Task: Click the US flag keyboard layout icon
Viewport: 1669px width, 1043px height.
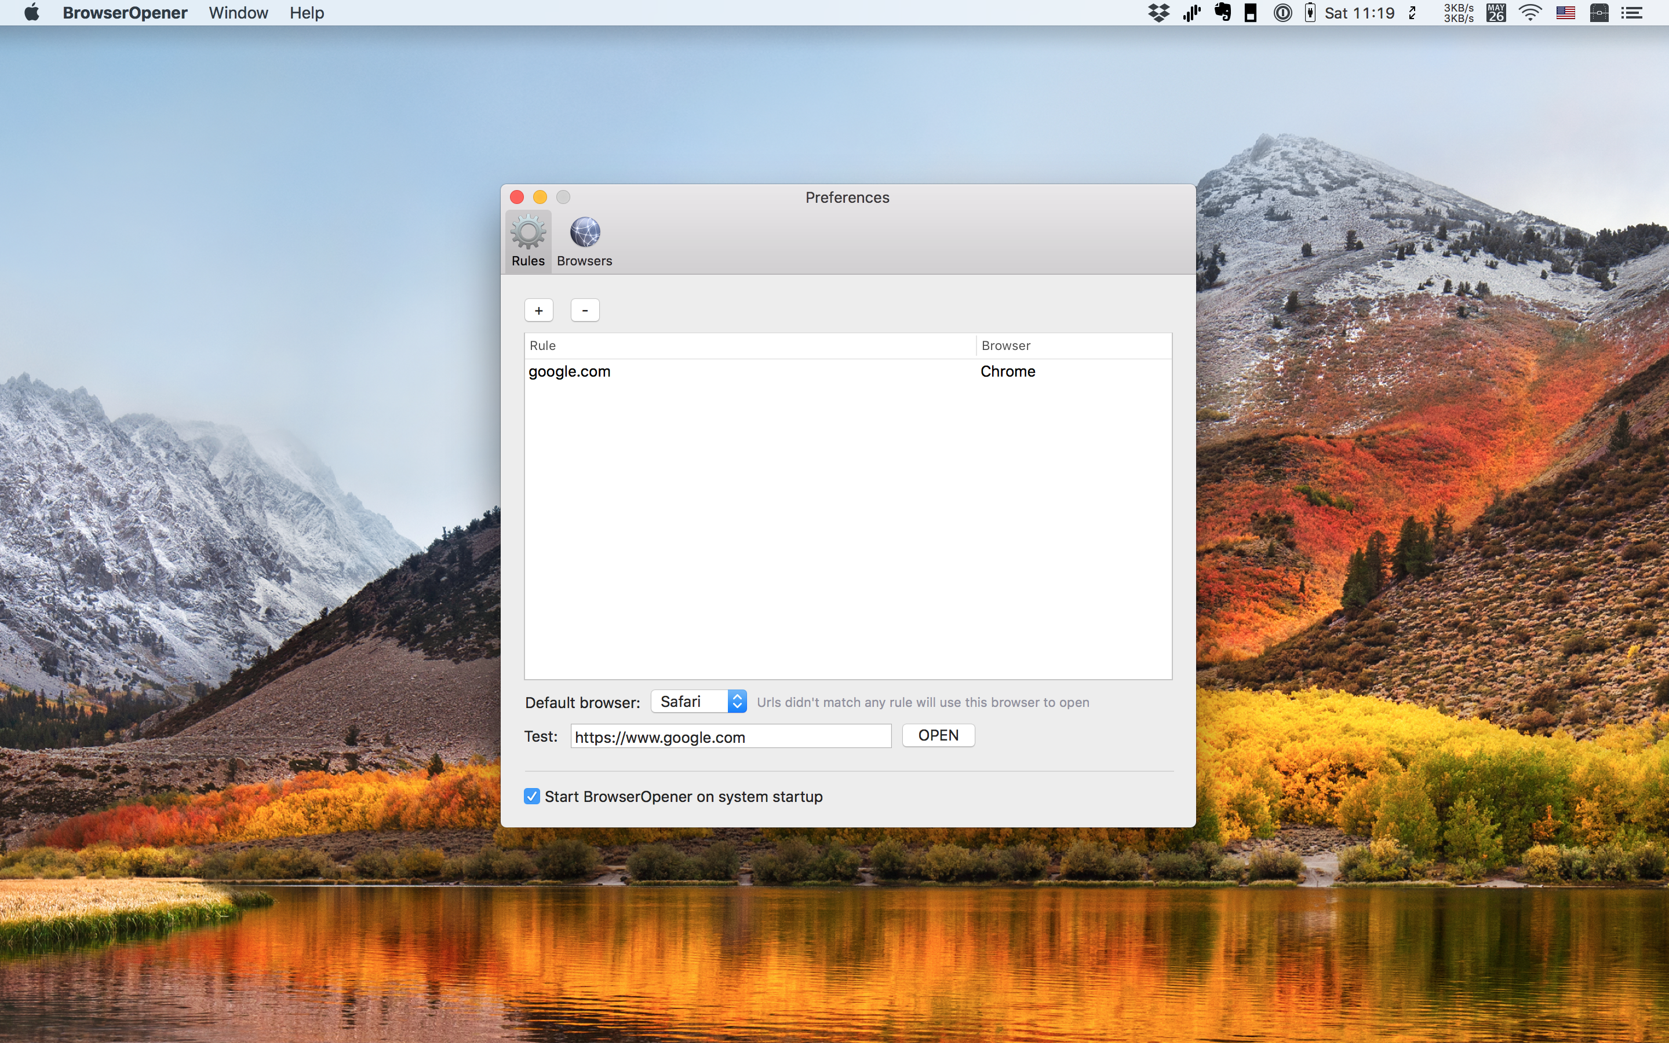Action: (x=1565, y=12)
